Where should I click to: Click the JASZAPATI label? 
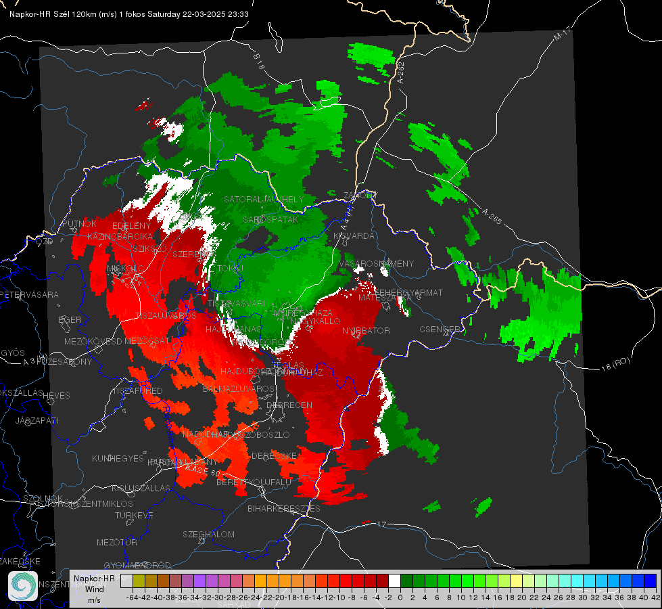point(37,420)
